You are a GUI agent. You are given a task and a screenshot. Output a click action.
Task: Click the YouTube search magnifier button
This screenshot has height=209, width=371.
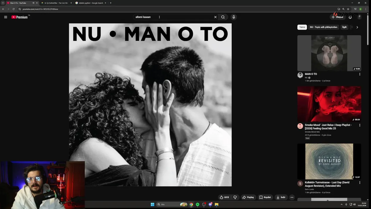[x=223, y=17]
